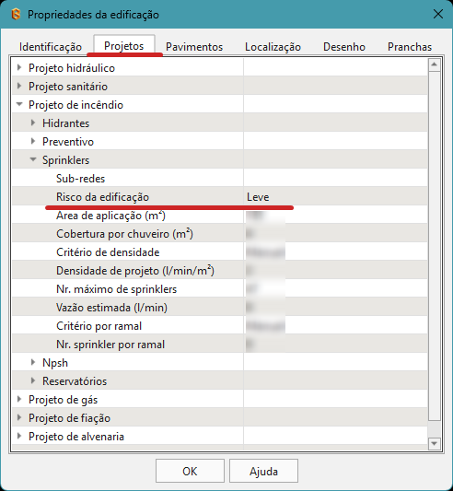Select the Critério de densidade row
Image resolution: width=453 pixels, height=491 pixels.
pyautogui.click(x=220, y=252)
